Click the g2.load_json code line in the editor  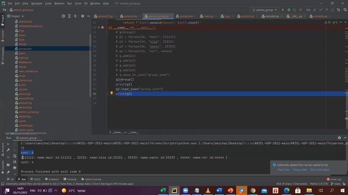point(139,89)
